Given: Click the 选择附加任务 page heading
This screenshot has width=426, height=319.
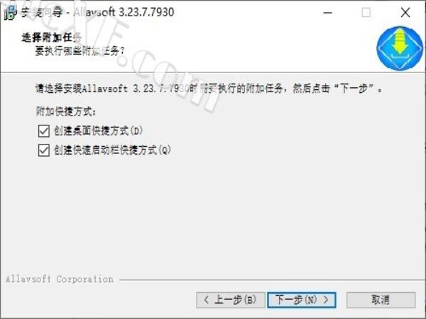Looking at the screenshot, I should 52,38.
